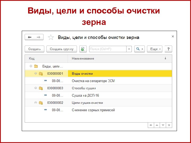Open help with the ? button
The width and height of the screenshot is (191, 143).
168,49
